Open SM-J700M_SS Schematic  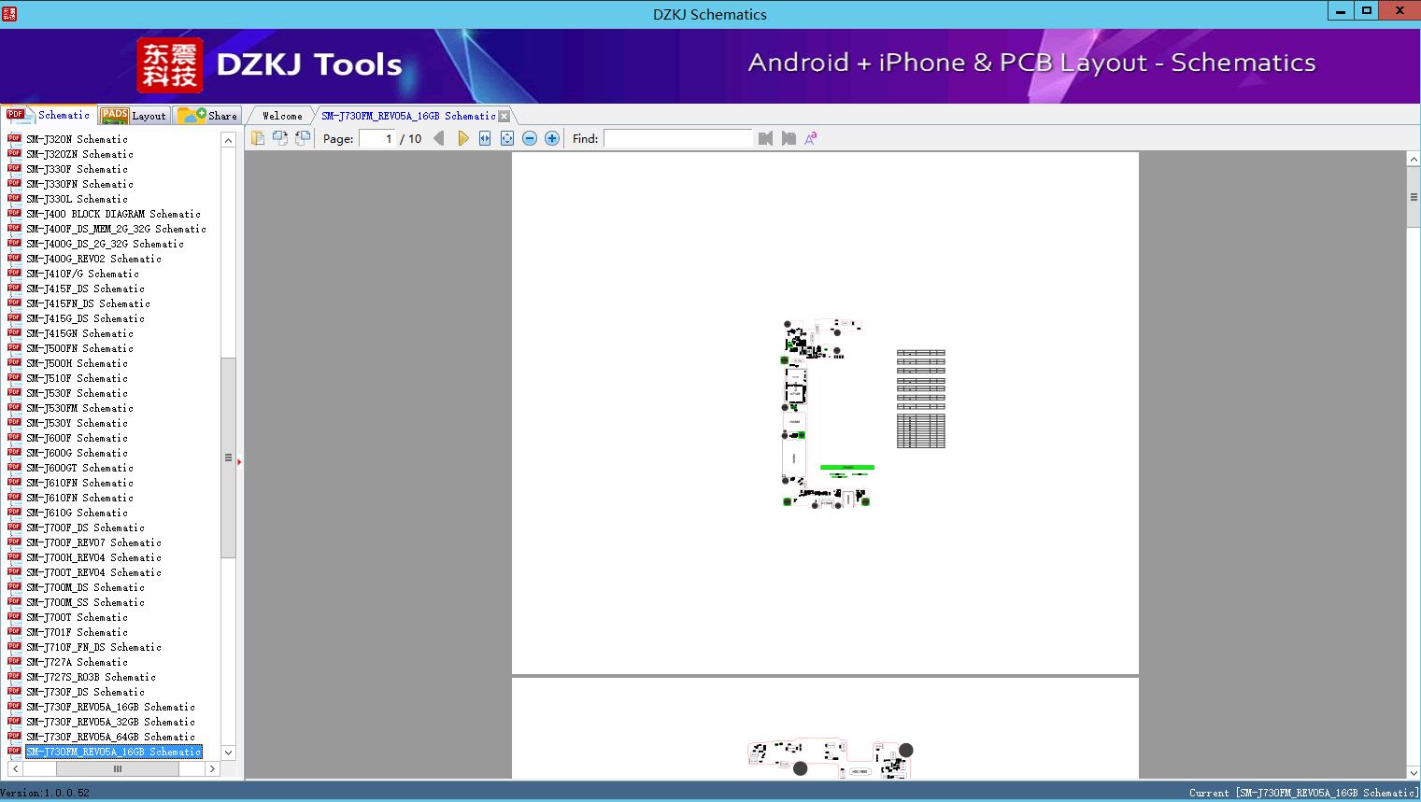85,602
